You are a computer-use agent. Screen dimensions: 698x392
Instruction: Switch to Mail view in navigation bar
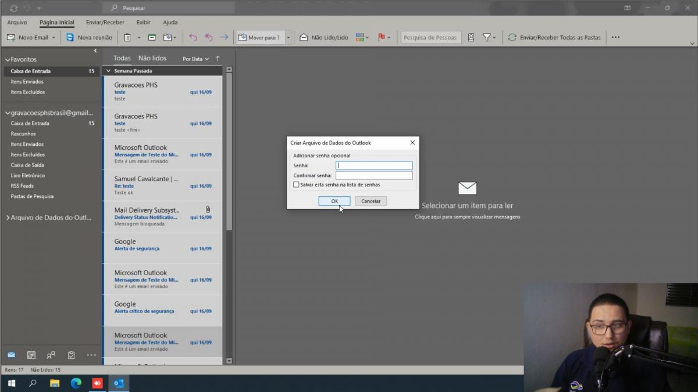[11, 355]
